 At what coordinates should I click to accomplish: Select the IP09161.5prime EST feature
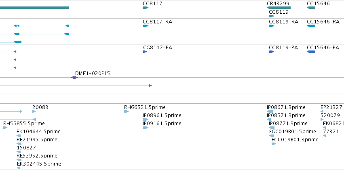point(146,128)
